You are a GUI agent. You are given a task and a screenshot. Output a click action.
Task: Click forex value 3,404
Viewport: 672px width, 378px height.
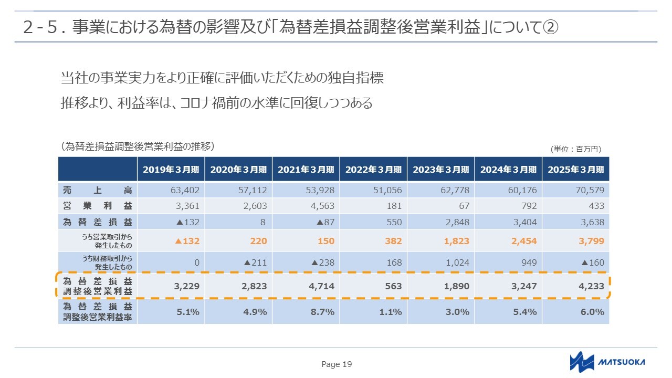point(525,222)
